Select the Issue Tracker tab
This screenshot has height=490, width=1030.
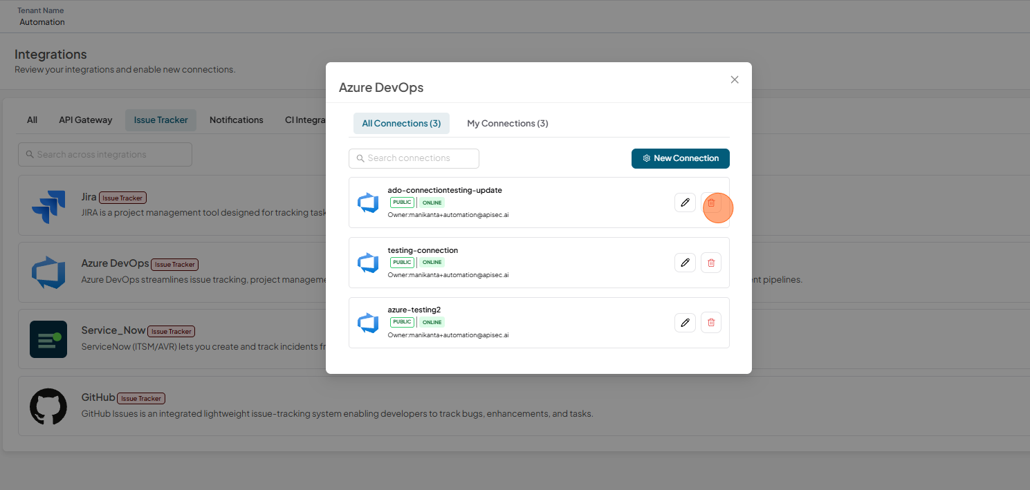161,120
